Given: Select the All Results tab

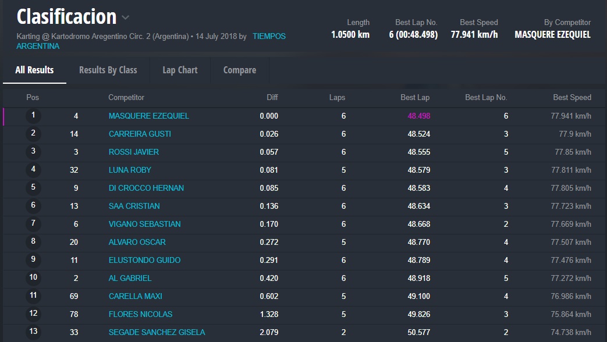Looking at the screenshot, I should 34,70.
